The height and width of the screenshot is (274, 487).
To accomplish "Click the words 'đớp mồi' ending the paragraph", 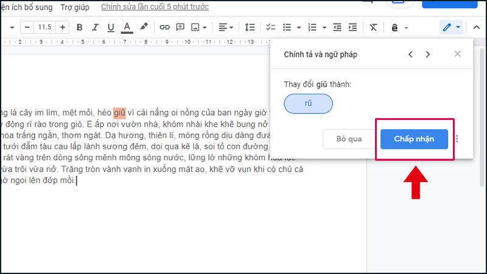I will pyautogui.click(x=60, y=180).
